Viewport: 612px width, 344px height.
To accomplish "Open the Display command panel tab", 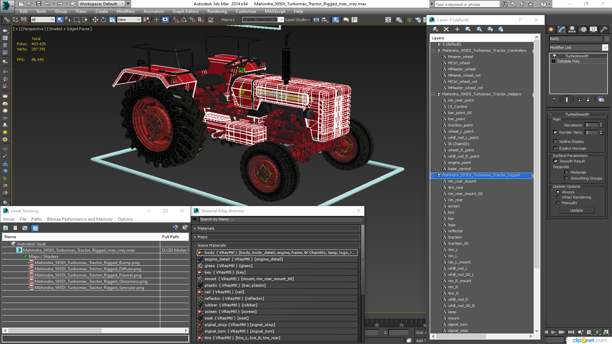I will (x=594, y=29).
